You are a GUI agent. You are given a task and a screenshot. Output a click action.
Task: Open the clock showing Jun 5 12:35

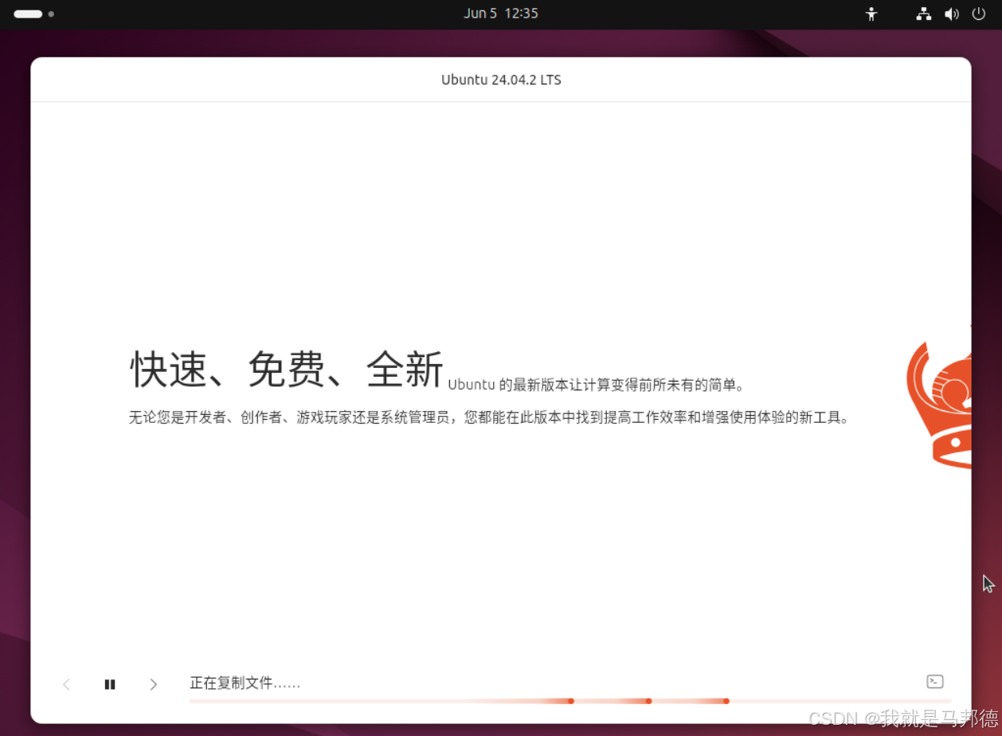pyautogui.click(x=501, y=14)
